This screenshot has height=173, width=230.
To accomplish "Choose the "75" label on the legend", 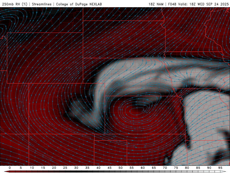I will [x=176, y=168].
